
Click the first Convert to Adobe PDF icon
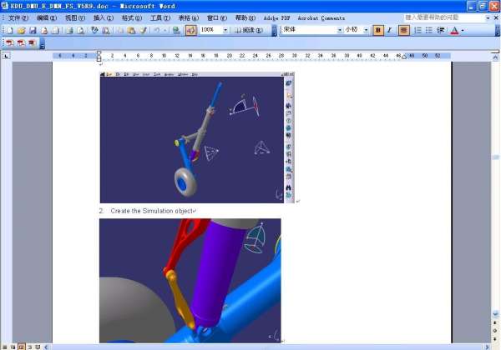pos(9,42)
